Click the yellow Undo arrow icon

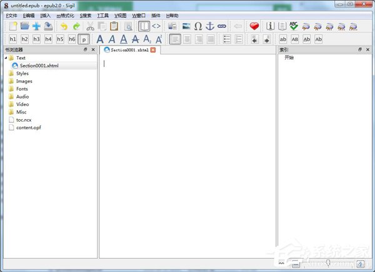pyautogui.click(x=64, y=26)
